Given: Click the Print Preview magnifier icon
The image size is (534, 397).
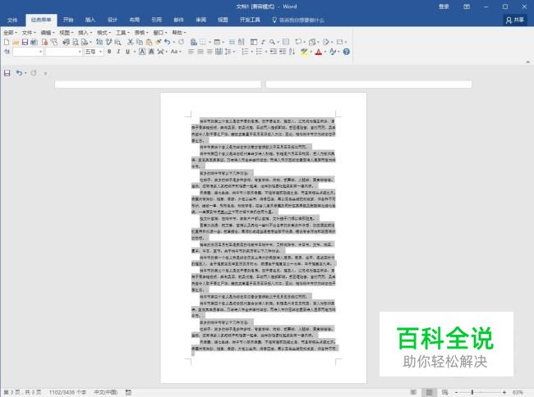Looking at the screenshot, I should point(76,42).
